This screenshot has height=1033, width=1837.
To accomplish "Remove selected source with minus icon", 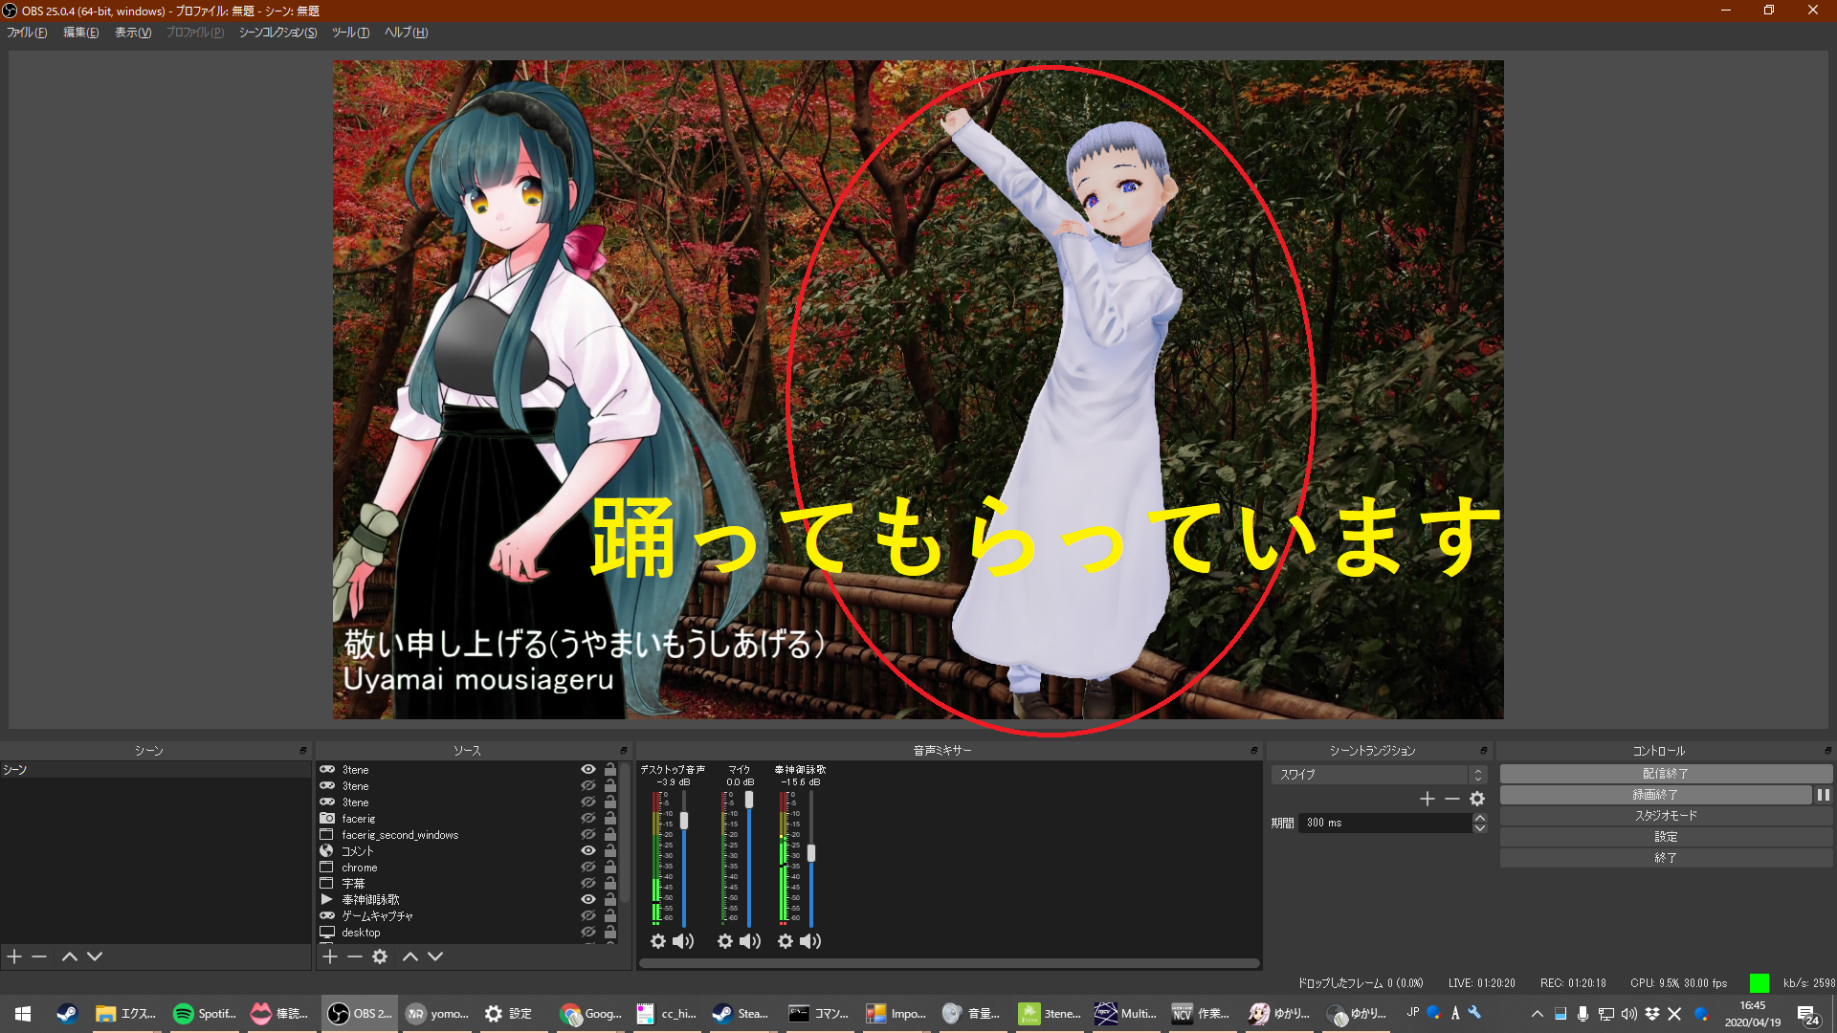I will coord(355,956).
